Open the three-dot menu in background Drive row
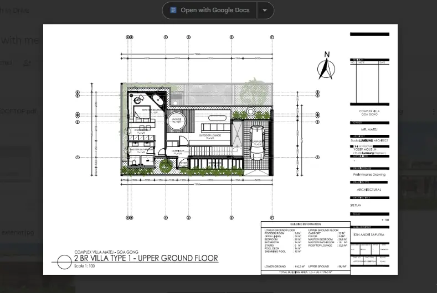Image resolution: width=437 pixels, height=293 pixels. pyautogui.click(x=434, y=112)
